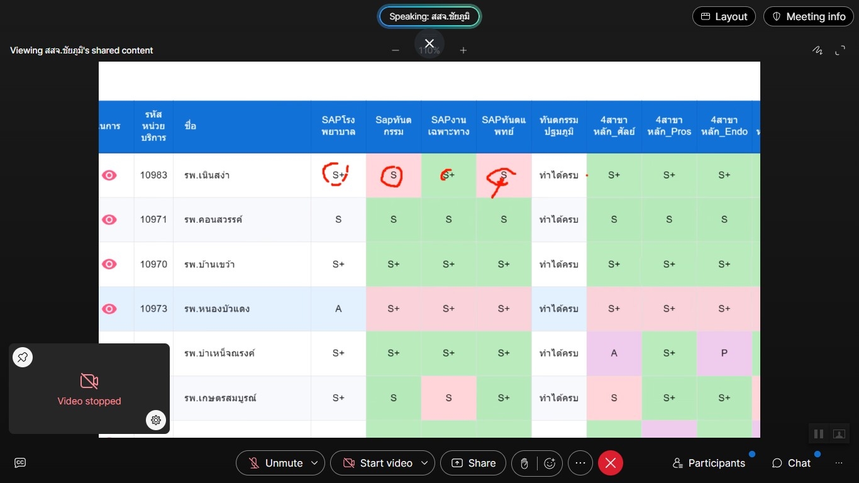859x483 pixels.
Task: Click hospital name รพ.หนองบัวแดง
Action: [x=216, y=309]
